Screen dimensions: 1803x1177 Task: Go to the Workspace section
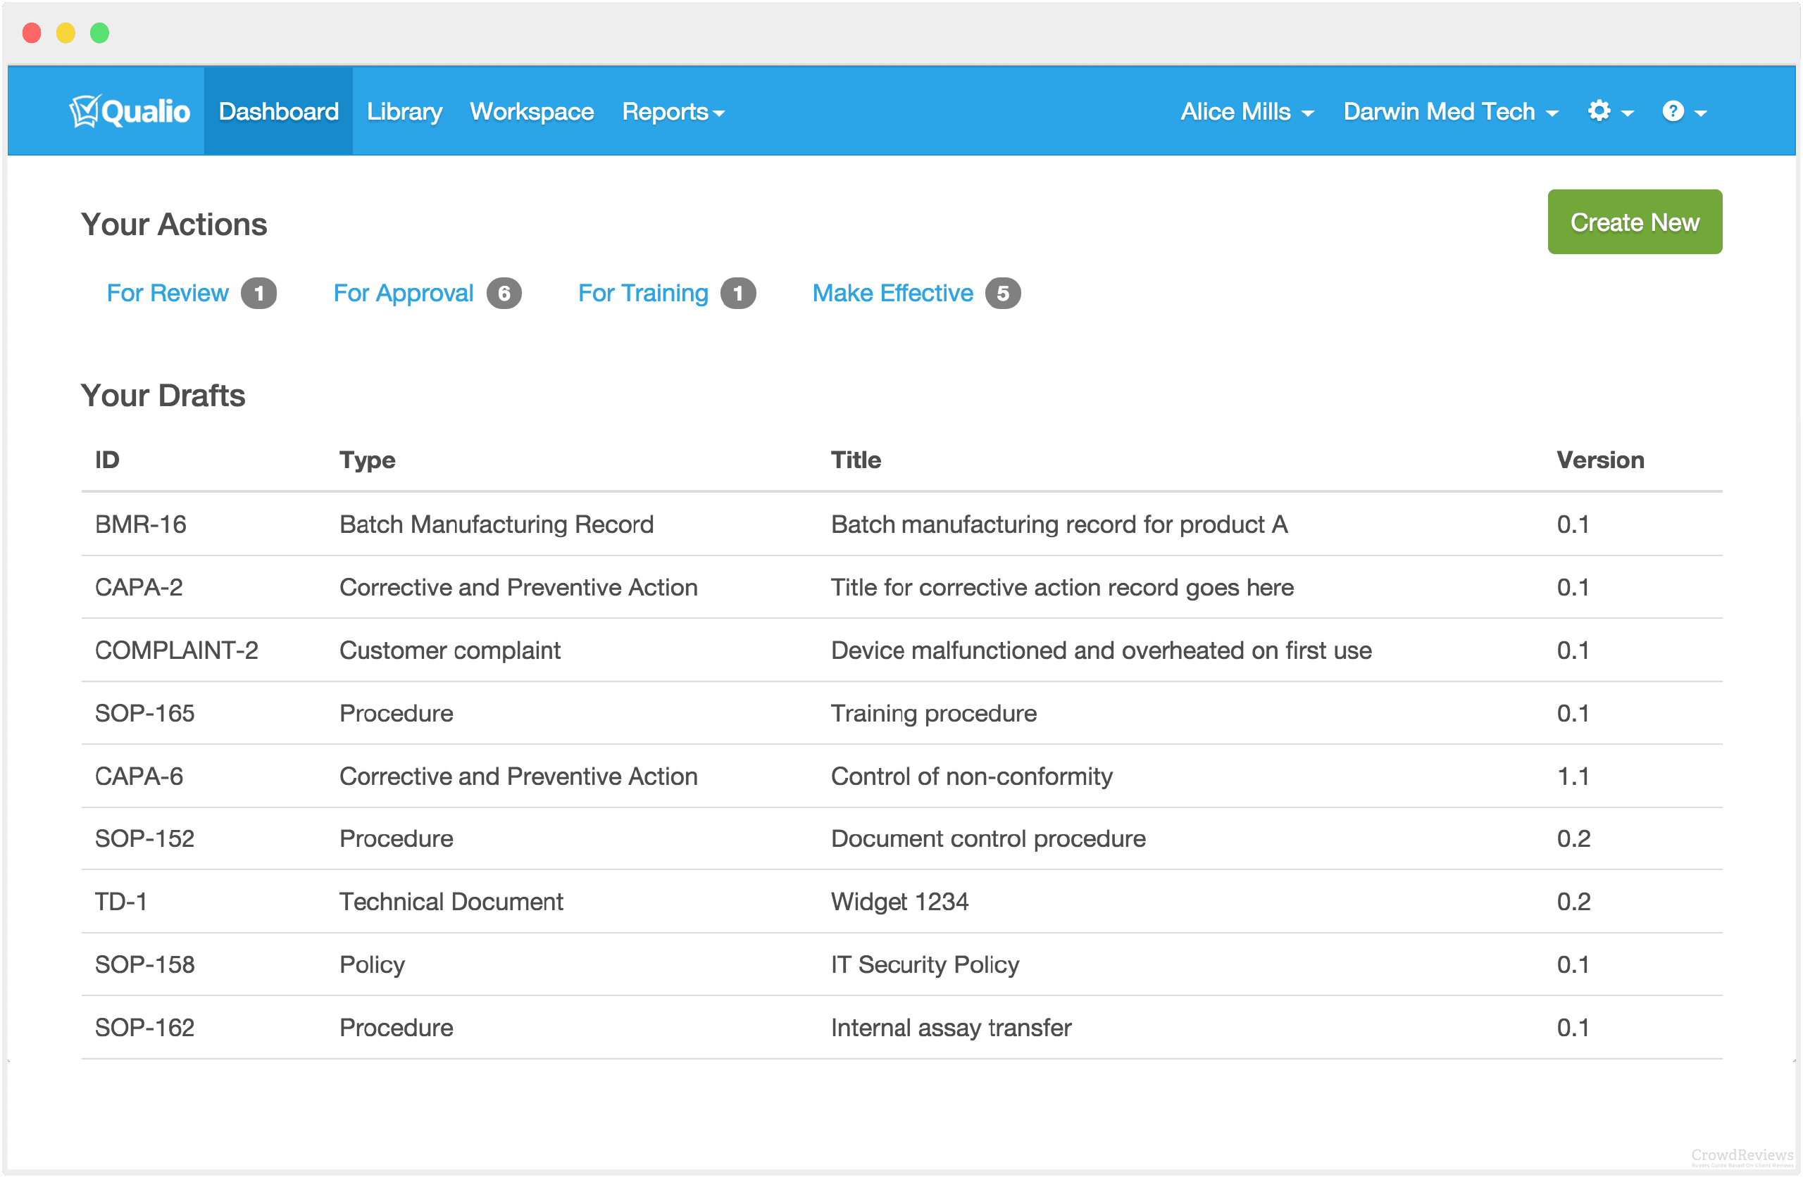coord(531,111)
